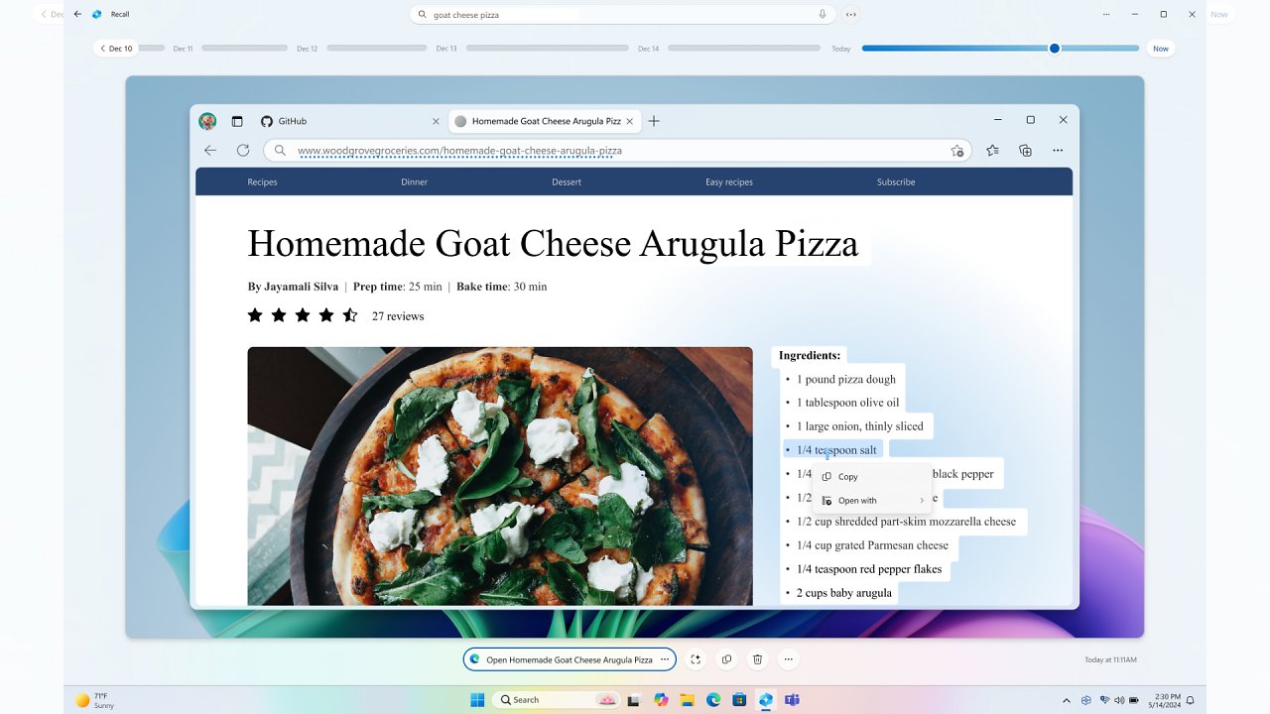Click the microphone icon in Recall search
The width and height of the screenshot is (1270, 714).
(x=823, y=15)
